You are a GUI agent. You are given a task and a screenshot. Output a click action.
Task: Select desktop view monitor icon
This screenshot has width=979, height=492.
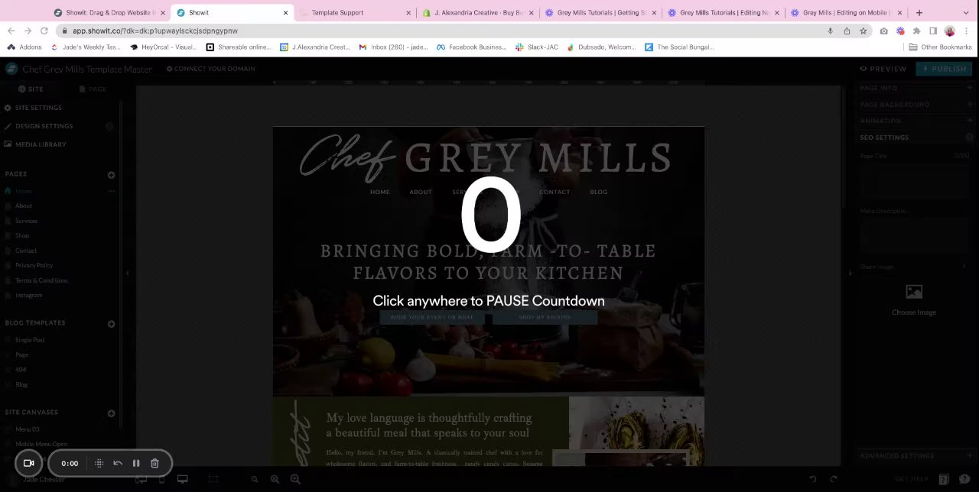(183, 479)
